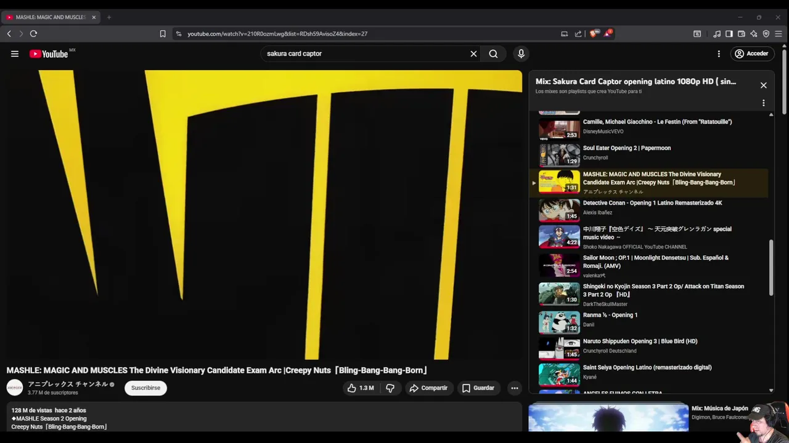
Task: Select Soul Eater Opening 2 Papermoon thumbnail
Action: (x=559, y=155)
